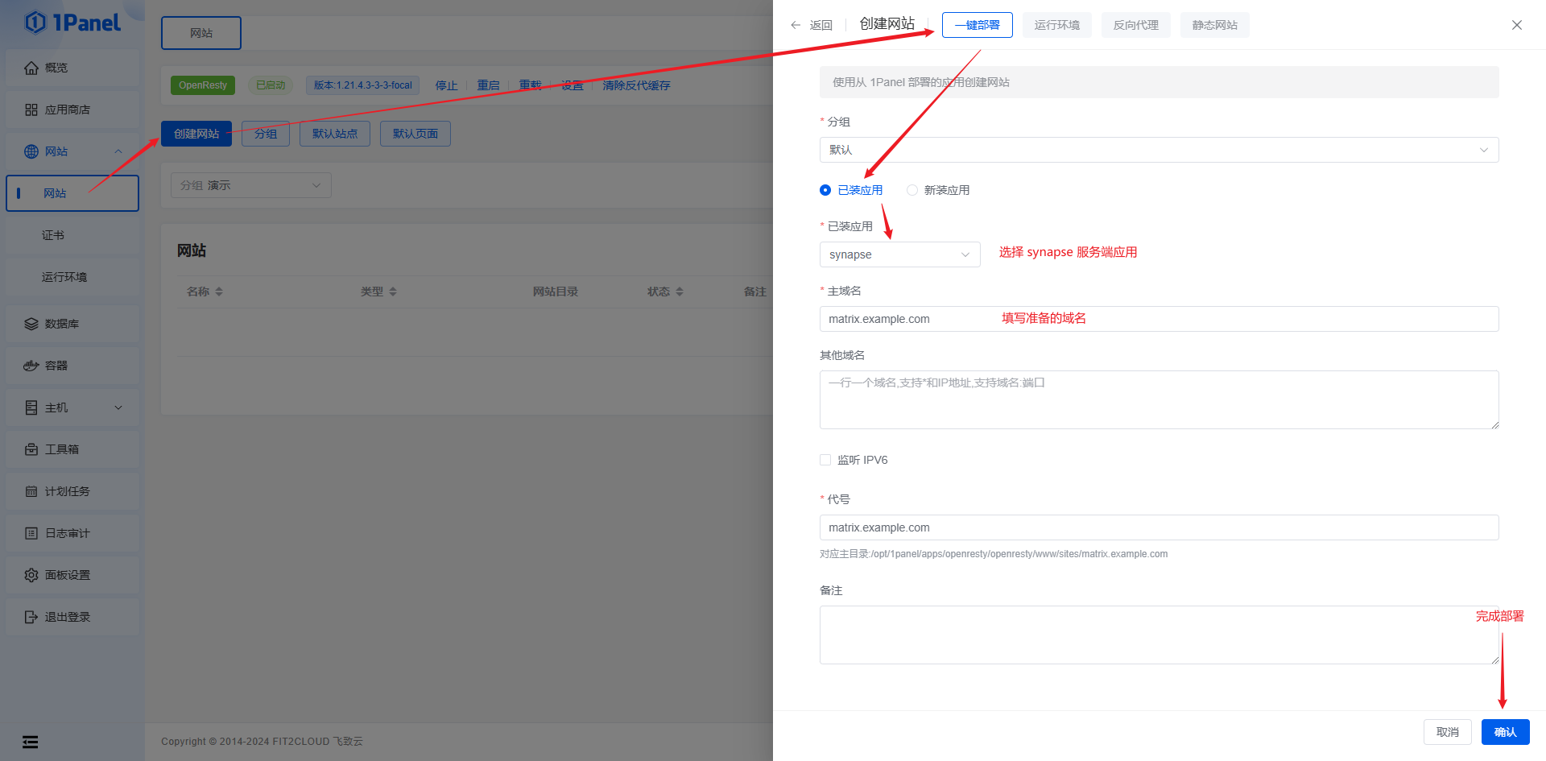Image resolution: width=1546 pixels, height=761 pixels.
Task: Select the 已装应用 radio button
Action: pos(825,190)
